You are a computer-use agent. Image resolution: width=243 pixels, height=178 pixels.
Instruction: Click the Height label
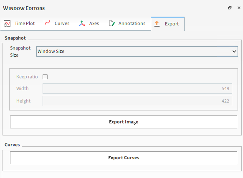(23, 101)
